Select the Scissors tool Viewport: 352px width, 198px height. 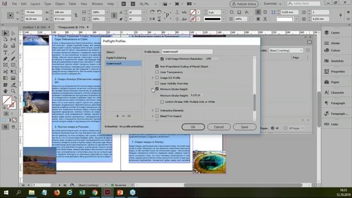pos(5,72)
